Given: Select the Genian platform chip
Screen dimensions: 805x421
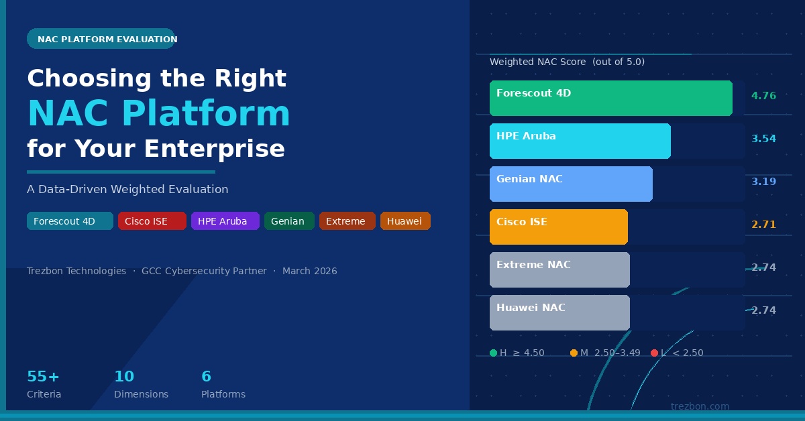Looking at the screenshot, I should tap(289, 221).
